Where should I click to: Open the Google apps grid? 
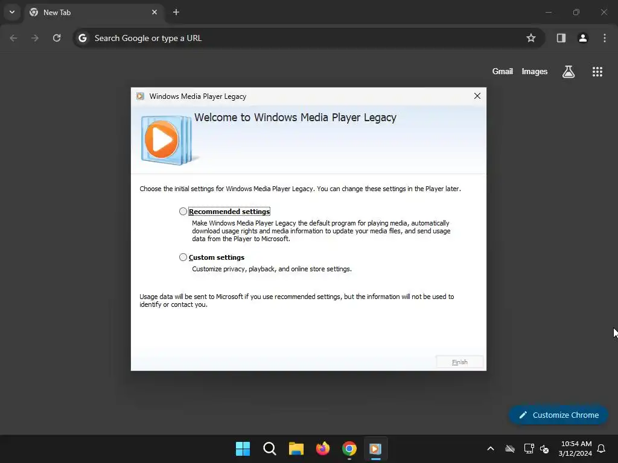(x=597, y=72)
